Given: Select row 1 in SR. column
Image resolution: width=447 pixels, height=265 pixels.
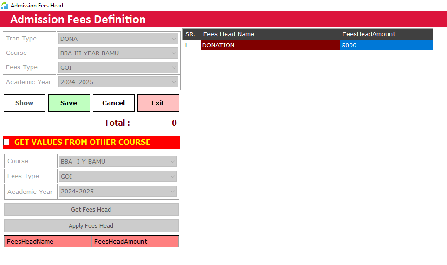Looking at the screenshot, I should [x=191, y=45].
